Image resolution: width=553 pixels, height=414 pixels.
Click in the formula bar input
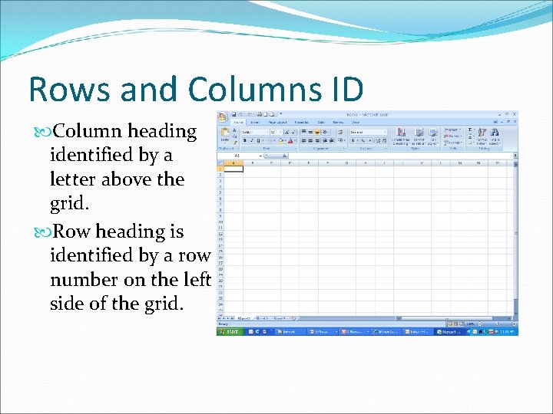coord(400,156)
